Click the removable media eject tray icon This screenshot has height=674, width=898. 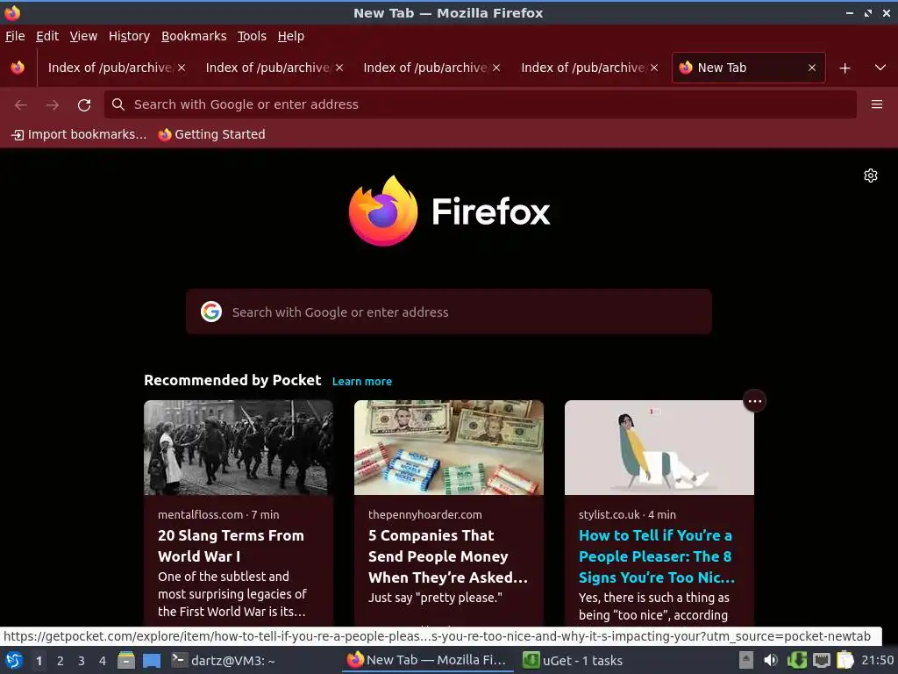pyautogui.click(x=745, y=660)
